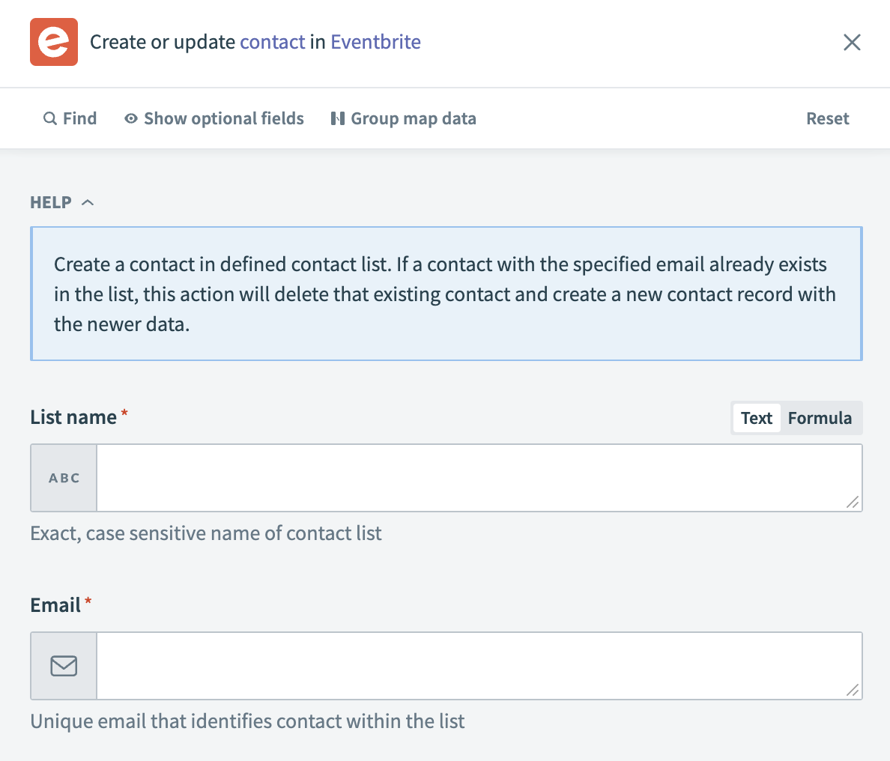Click inside the Email input field
Viewport: 890px width, 761px height.
(x=479, y=665)
